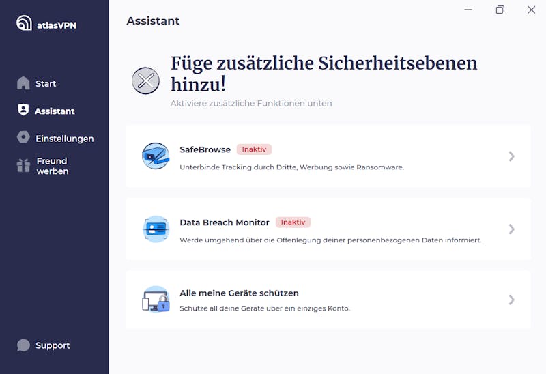This screenshot has width=546, height=374.
Task: Click the Data Breach Monitor title
Action: tap(225, 222)
